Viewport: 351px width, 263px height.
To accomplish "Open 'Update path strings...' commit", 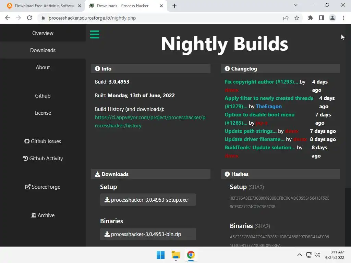I will 251,131.
